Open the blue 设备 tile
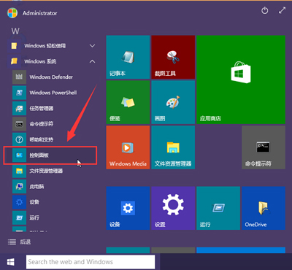The image size is (292, 270). point(128,208)
